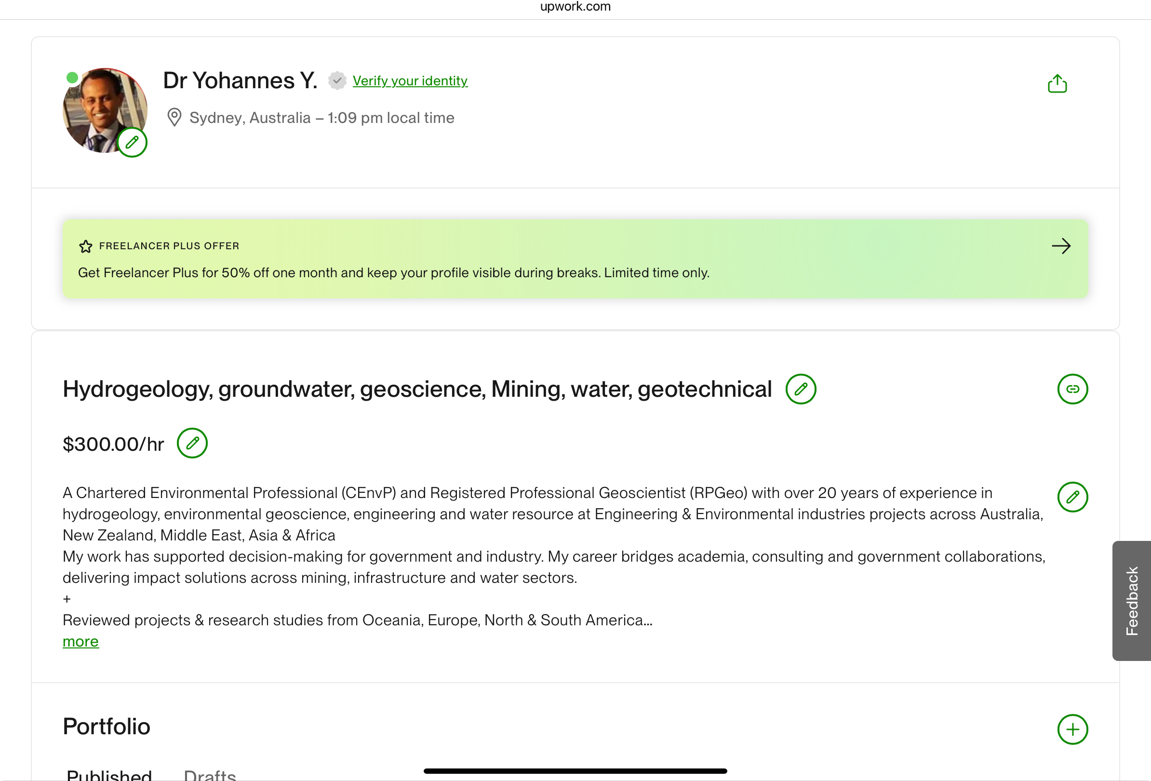1151x781 pixels.
Task: Edit the profile title with the pencil icon
Action: click(x=802, y=389)
